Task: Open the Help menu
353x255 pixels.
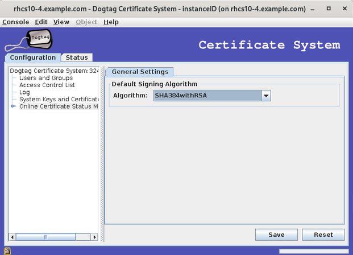Action: click(x=111, y=22)
